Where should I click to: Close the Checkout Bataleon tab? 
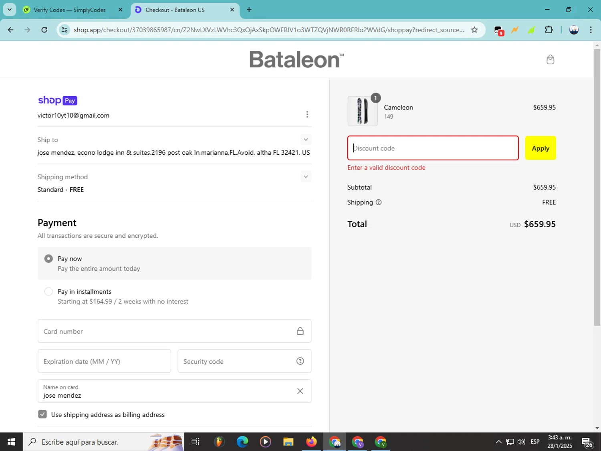point(232,10)
